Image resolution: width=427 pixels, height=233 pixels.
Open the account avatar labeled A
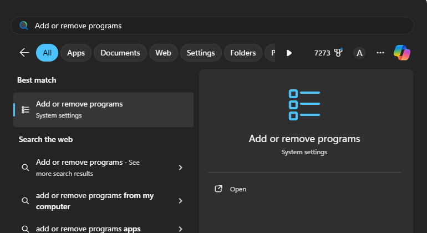[x=359, y=53]
